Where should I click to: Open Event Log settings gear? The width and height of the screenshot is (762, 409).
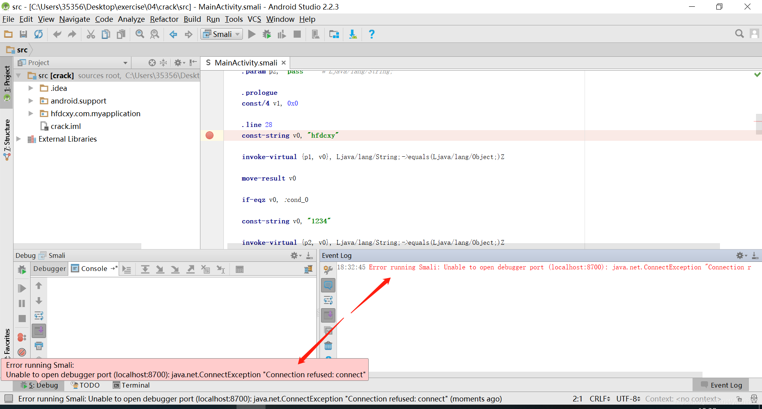tap(741, 255)
